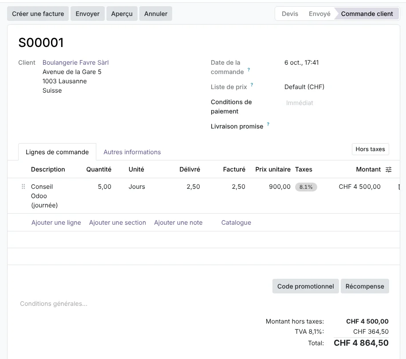This screenshot has width=406, height=359.
Task: Open column settings adjust icon
Action: coord(388,170)
